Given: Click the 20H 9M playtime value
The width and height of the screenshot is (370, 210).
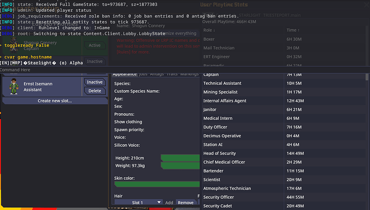Looking at the screenshot, I should tap(294, 180).
